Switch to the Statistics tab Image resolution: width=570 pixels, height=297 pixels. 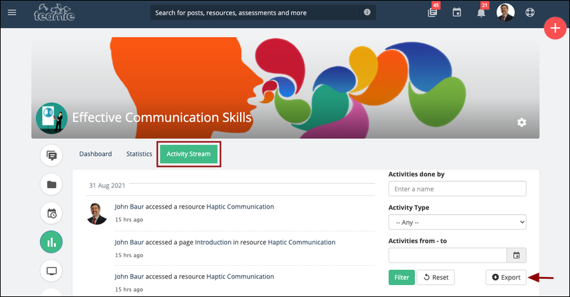[x=139, y=154]
